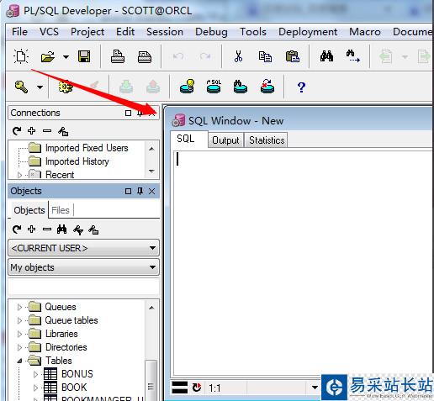434x401 pixels.
Task: Open the Macro menu
Action: [365, 32]
